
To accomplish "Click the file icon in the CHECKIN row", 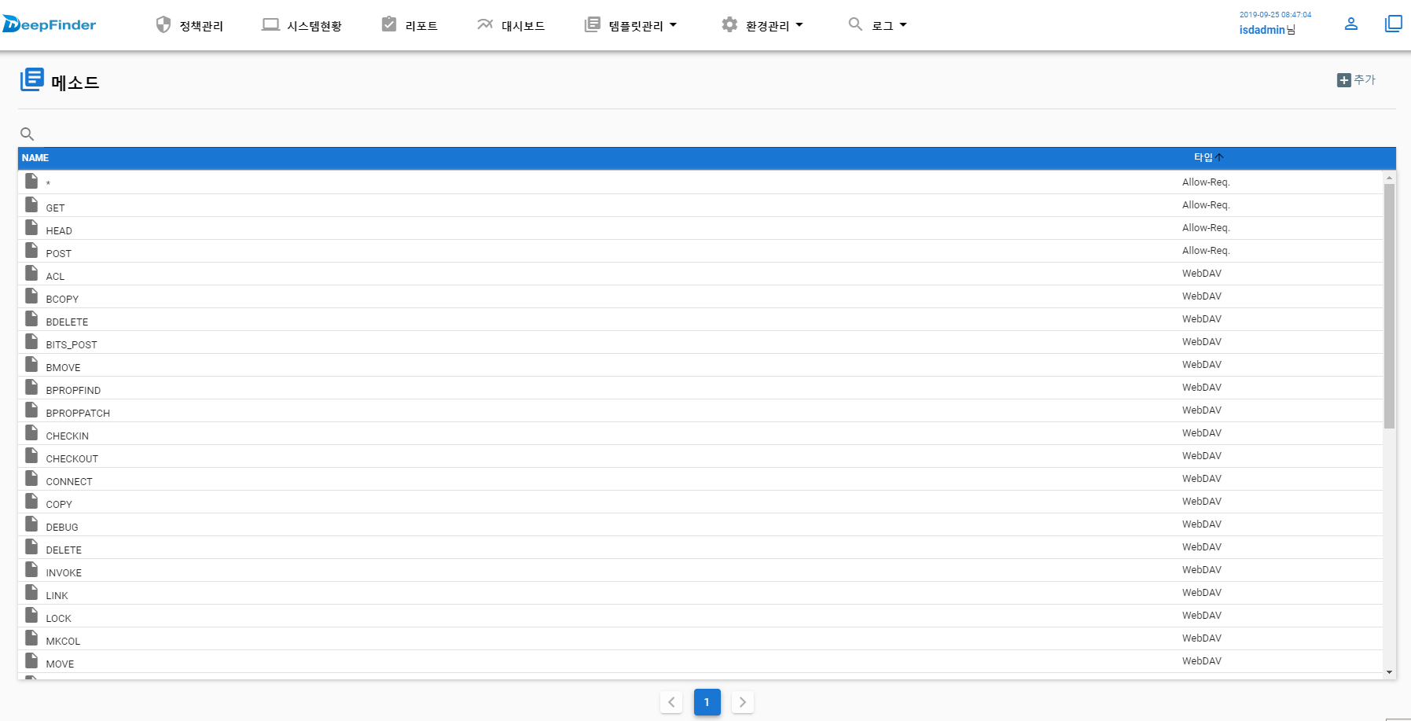I will (x=31, y=432).
